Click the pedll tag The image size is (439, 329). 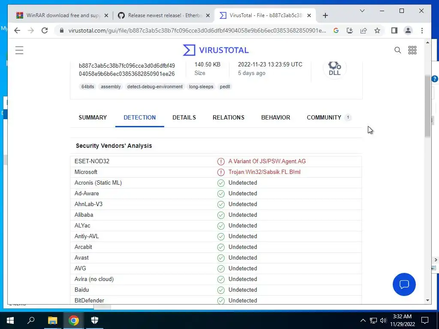point(225,87)
